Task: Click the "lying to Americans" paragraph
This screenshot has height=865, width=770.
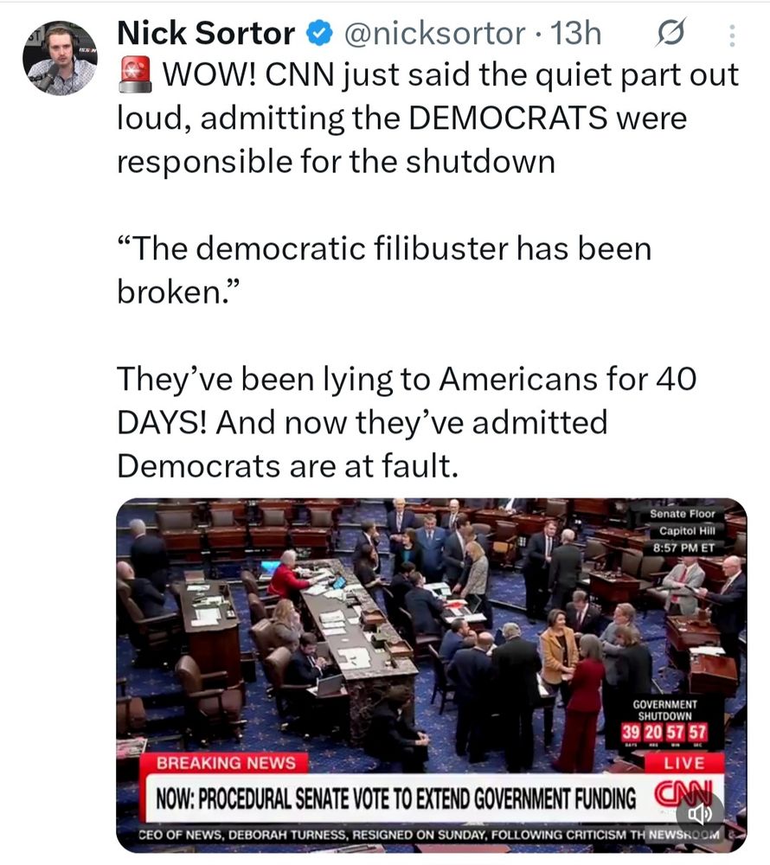Action: (407, 423)
